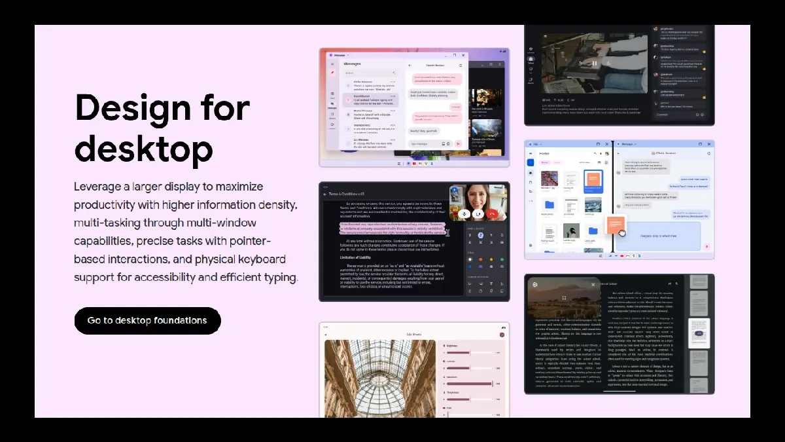The width and height of the screenshot is (785, 442).
Task: Click the rewind button left of pause
Action: point(580,64)
